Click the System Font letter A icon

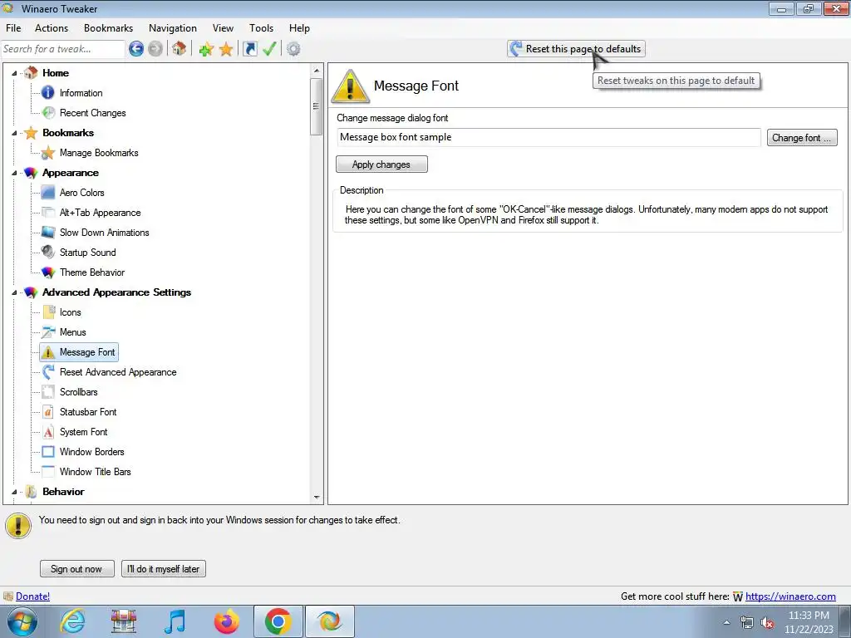(x=48, y=432)
